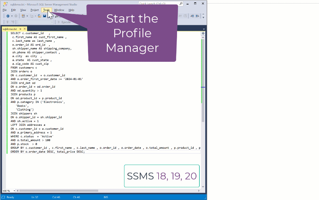Screen dimensions: 319x200
Task: Click the Save floppy disk icon
Action: (x=44, y=16)
